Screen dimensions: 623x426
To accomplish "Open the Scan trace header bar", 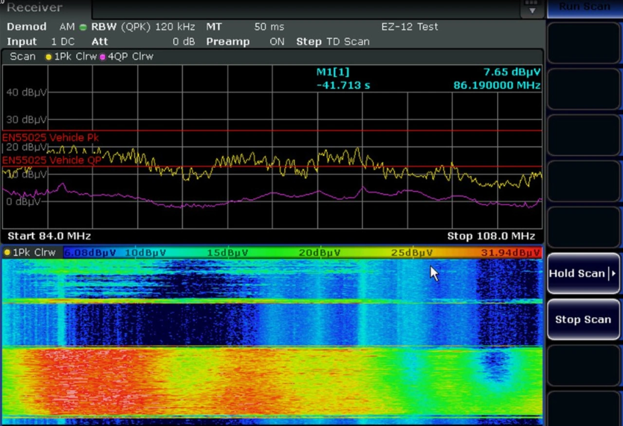I will pyautogui.click(x=22, y=56).
